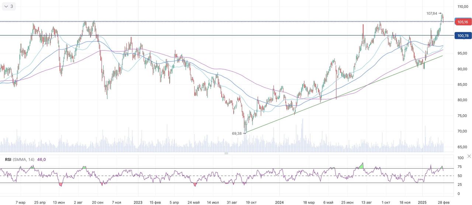472x205 pixels.
Task: Expand the collapsed indicators list showing 3
Action: point(8,6)
